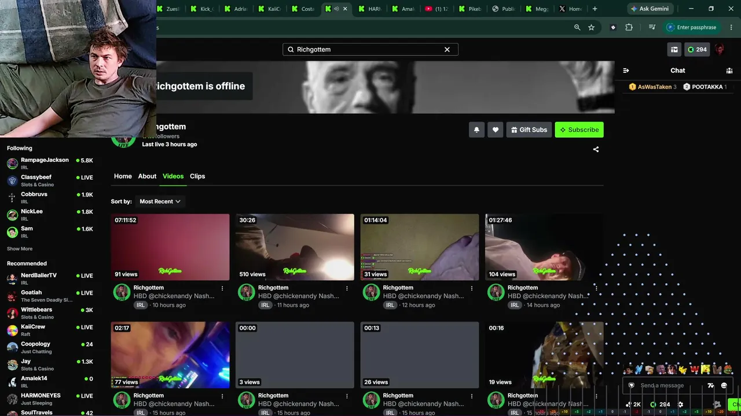Select the Videos tab

[x=173, y=176]
